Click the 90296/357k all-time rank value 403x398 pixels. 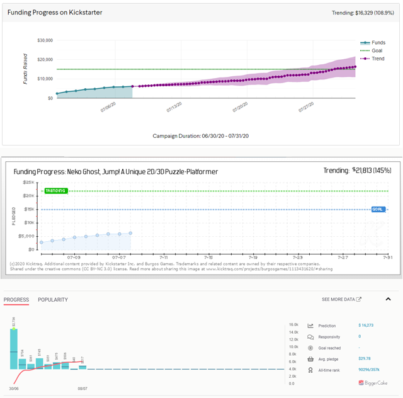369,370
